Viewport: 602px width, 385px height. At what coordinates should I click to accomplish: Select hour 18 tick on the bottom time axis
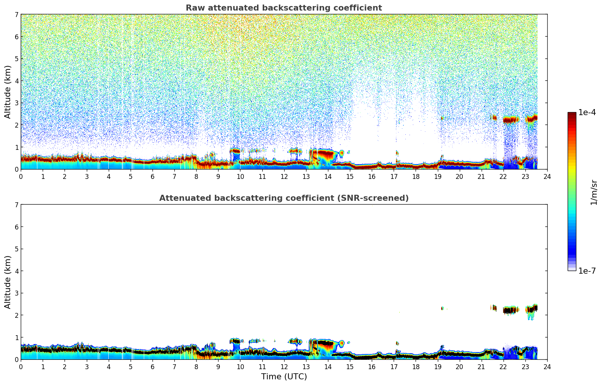pyautogui.click(x=416, y=367)
